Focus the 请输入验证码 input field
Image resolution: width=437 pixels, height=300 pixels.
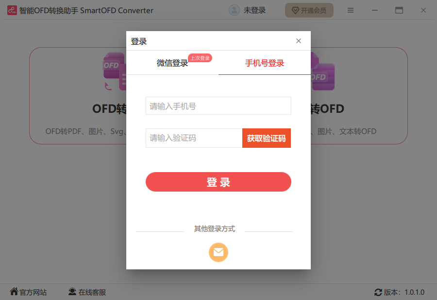[194, 138]
